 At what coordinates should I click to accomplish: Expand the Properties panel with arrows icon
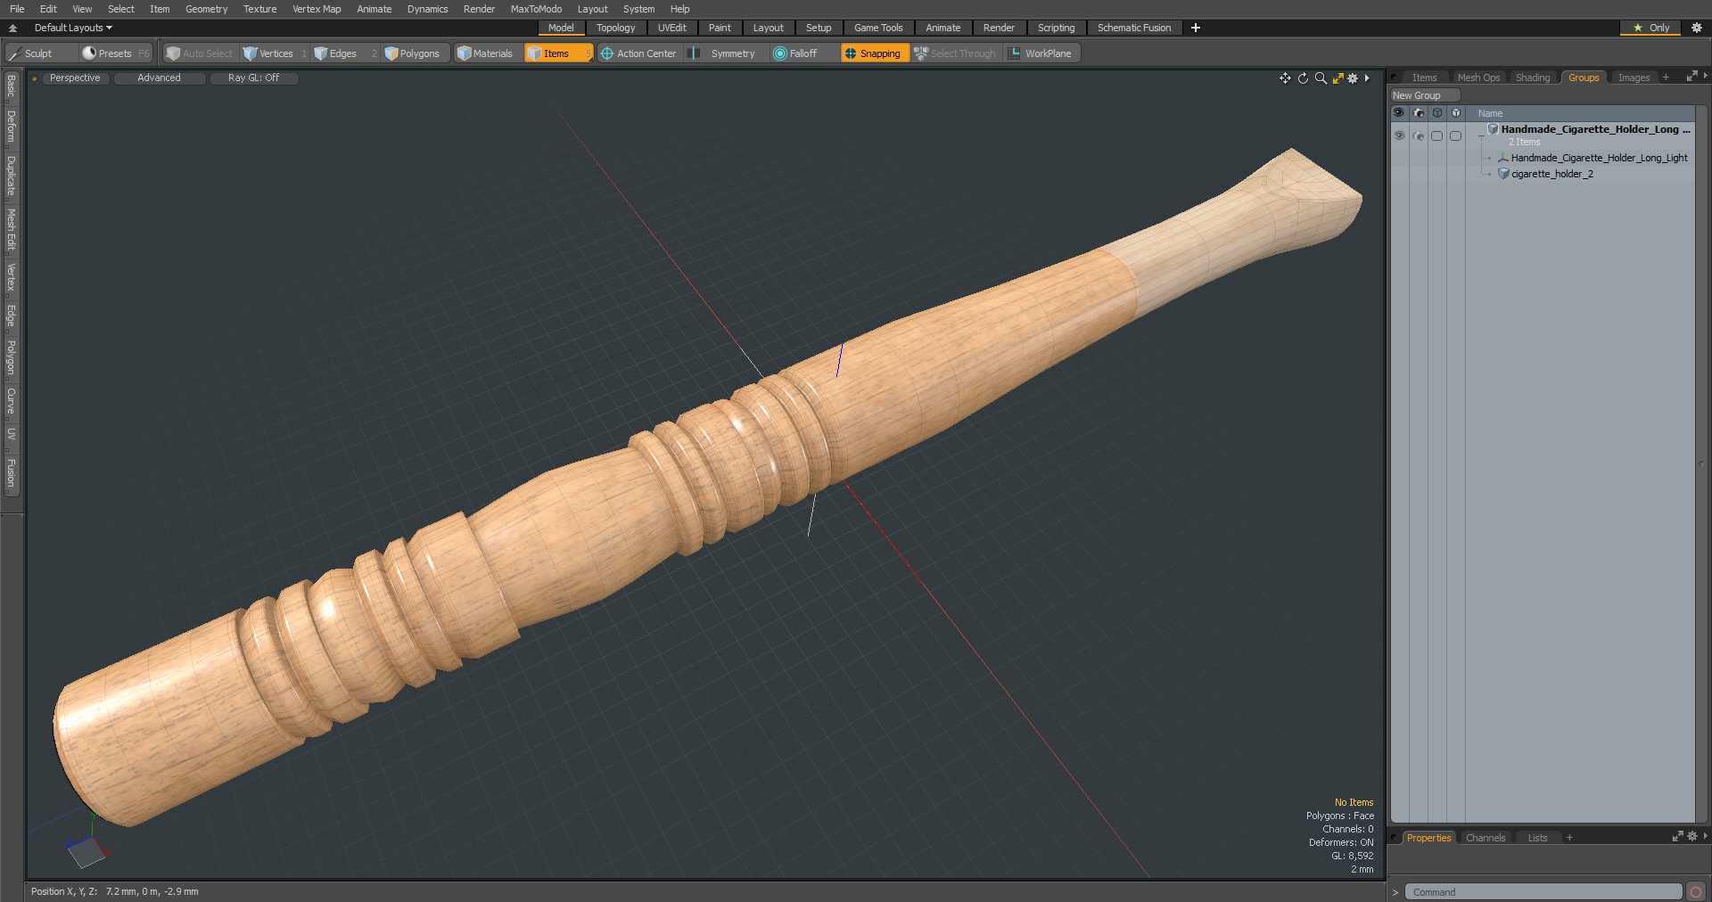tap(1677, 836)
